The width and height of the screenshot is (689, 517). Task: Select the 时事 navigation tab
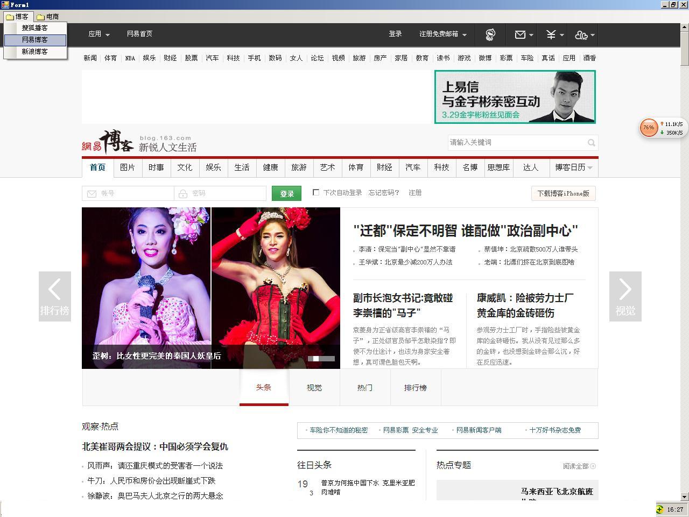(156, 167)
